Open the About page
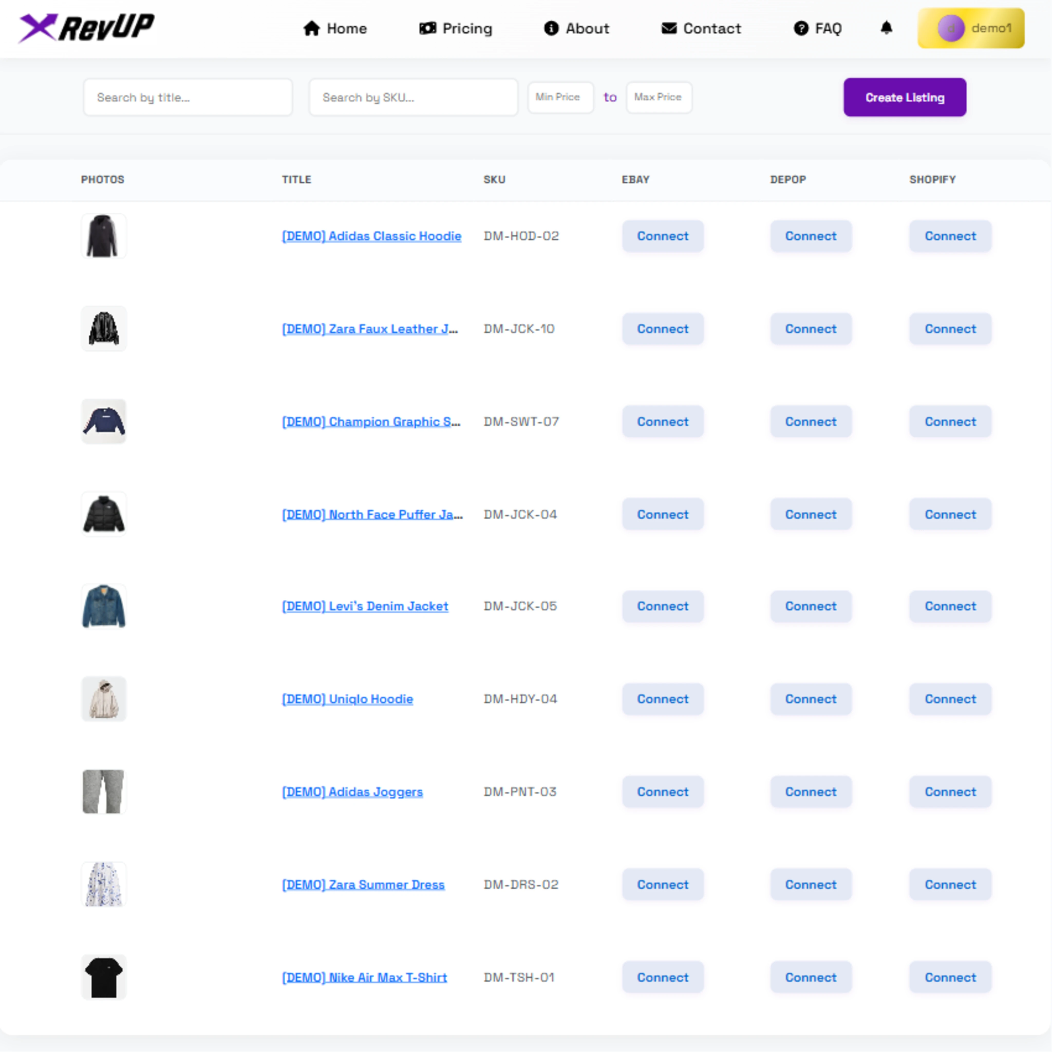 coord(577,28)
